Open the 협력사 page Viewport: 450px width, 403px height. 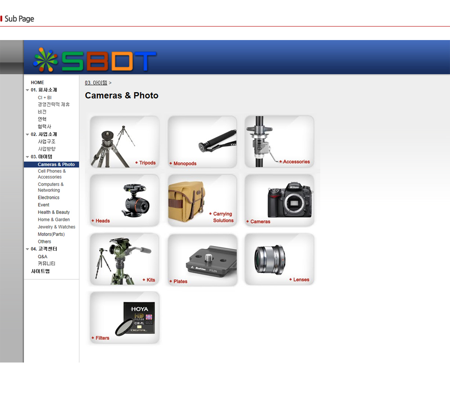[45, 126]
